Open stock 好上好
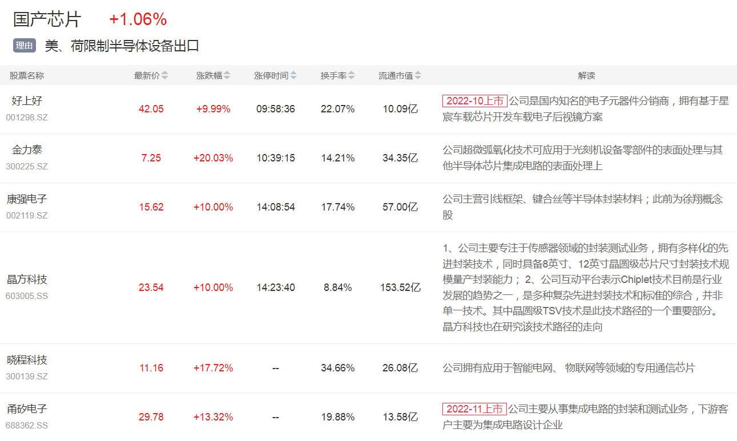 click(x=27, y=101)
